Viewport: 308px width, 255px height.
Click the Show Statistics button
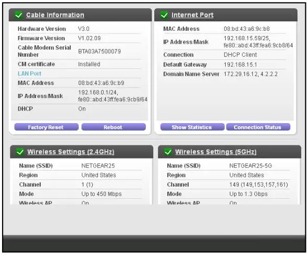click(192, 127)
